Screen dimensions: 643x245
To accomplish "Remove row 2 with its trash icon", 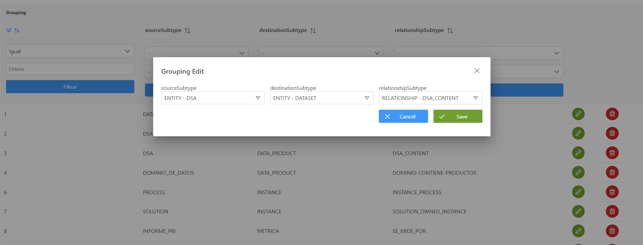I will coord(612,134).
